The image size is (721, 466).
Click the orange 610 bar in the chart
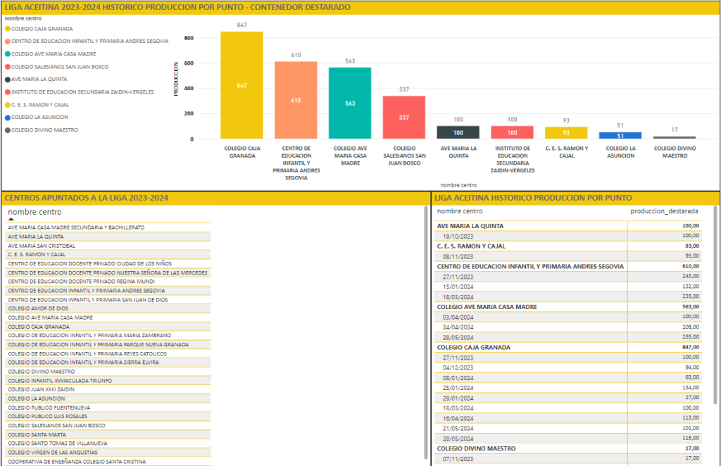click(296, 100)
